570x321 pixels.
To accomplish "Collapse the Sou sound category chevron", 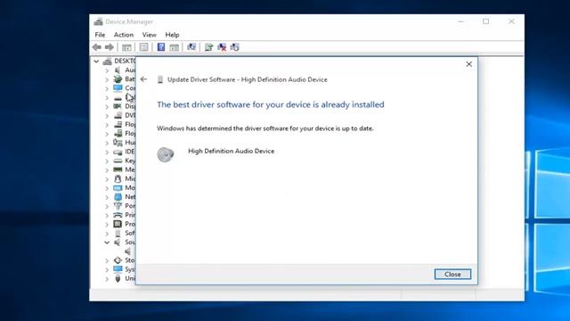I will coord(107,242).
